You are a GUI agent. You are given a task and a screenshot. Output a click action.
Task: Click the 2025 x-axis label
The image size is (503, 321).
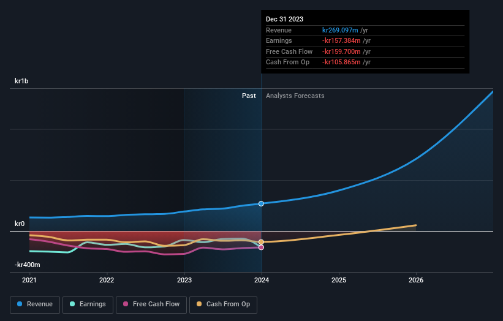(x=339, y=280)
